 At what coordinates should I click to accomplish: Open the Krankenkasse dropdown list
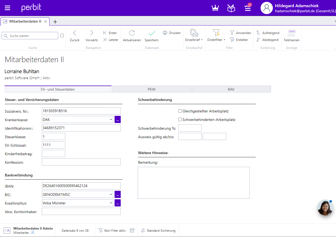pos(111,119)
